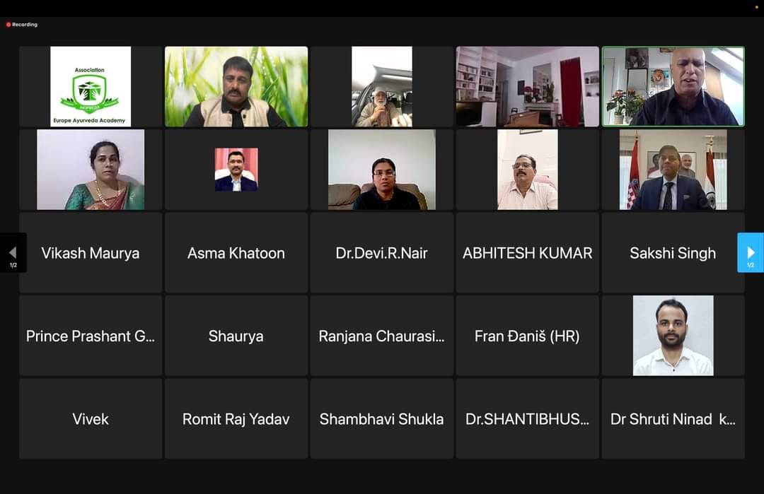Select the Fran Đaniš (HR) tile
This screenshot has width=764, height=494.
(528, 336)
